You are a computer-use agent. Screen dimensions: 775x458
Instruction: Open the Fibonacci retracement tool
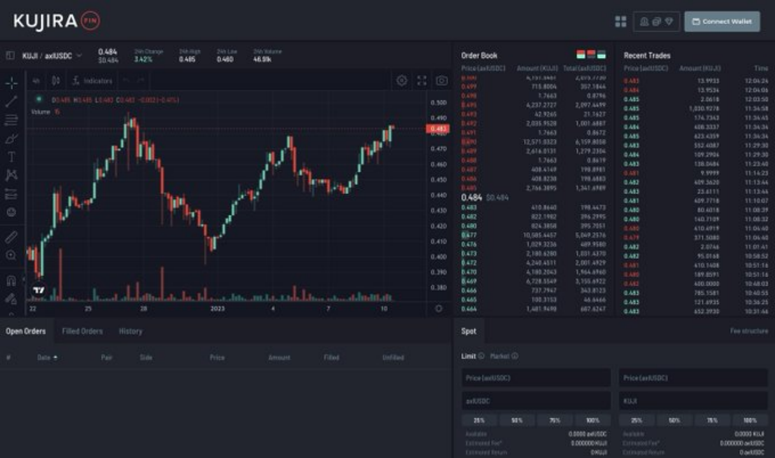[11, 120]
